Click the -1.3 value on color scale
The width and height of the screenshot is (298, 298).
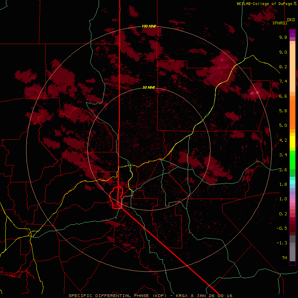coord(282,243)
